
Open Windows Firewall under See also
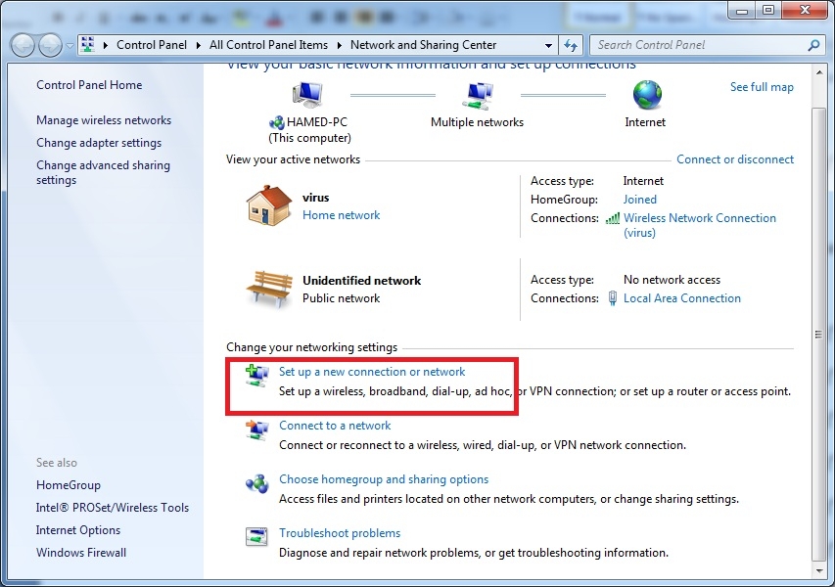(81, 553)
